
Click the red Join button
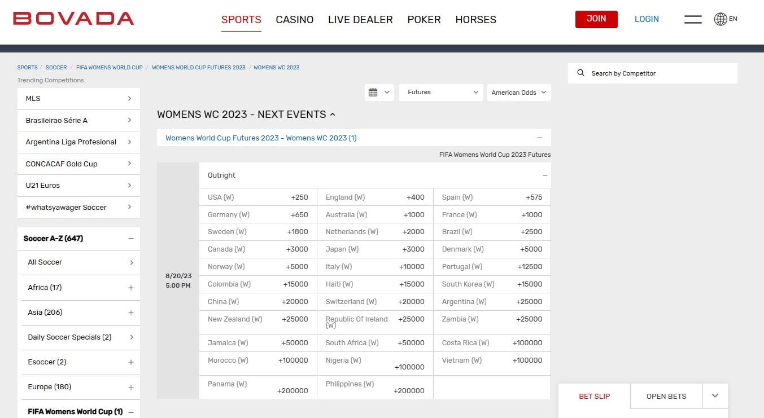(596, 19)
